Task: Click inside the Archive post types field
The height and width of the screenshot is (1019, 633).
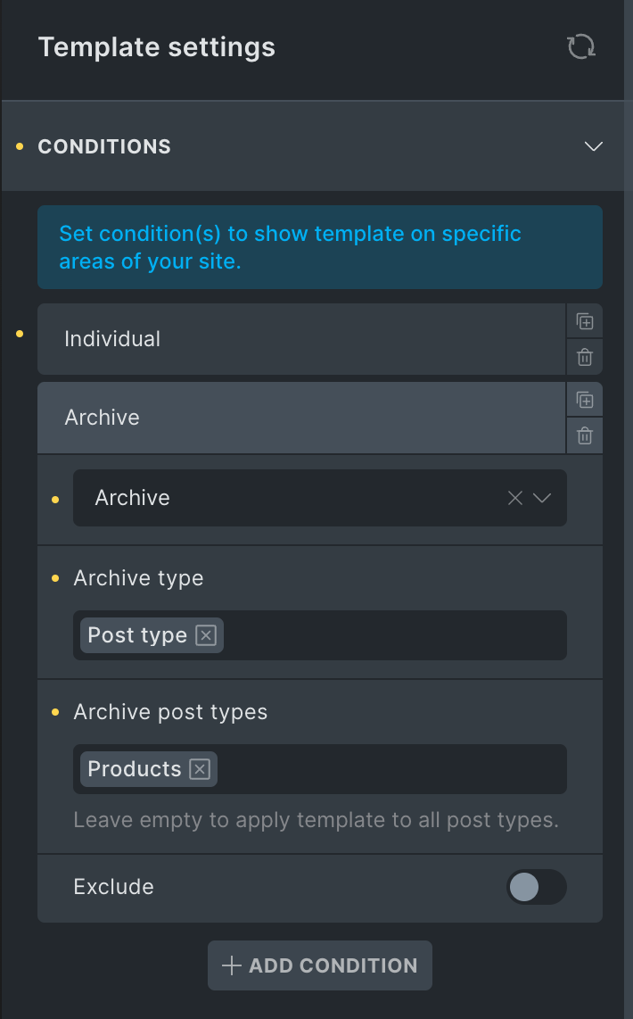Action: click(x=392, y=769)
